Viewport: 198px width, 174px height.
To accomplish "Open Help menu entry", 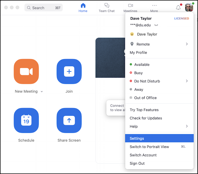I will coord(159,126).
